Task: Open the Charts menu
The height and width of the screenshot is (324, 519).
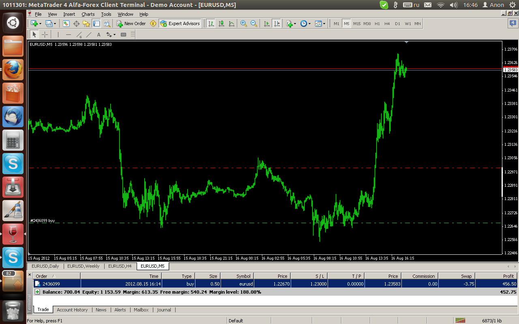Action: click(x=88, y=14)
